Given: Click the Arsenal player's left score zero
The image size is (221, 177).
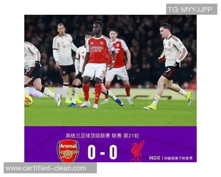Looking at the screenshot, I should [92, 152].
